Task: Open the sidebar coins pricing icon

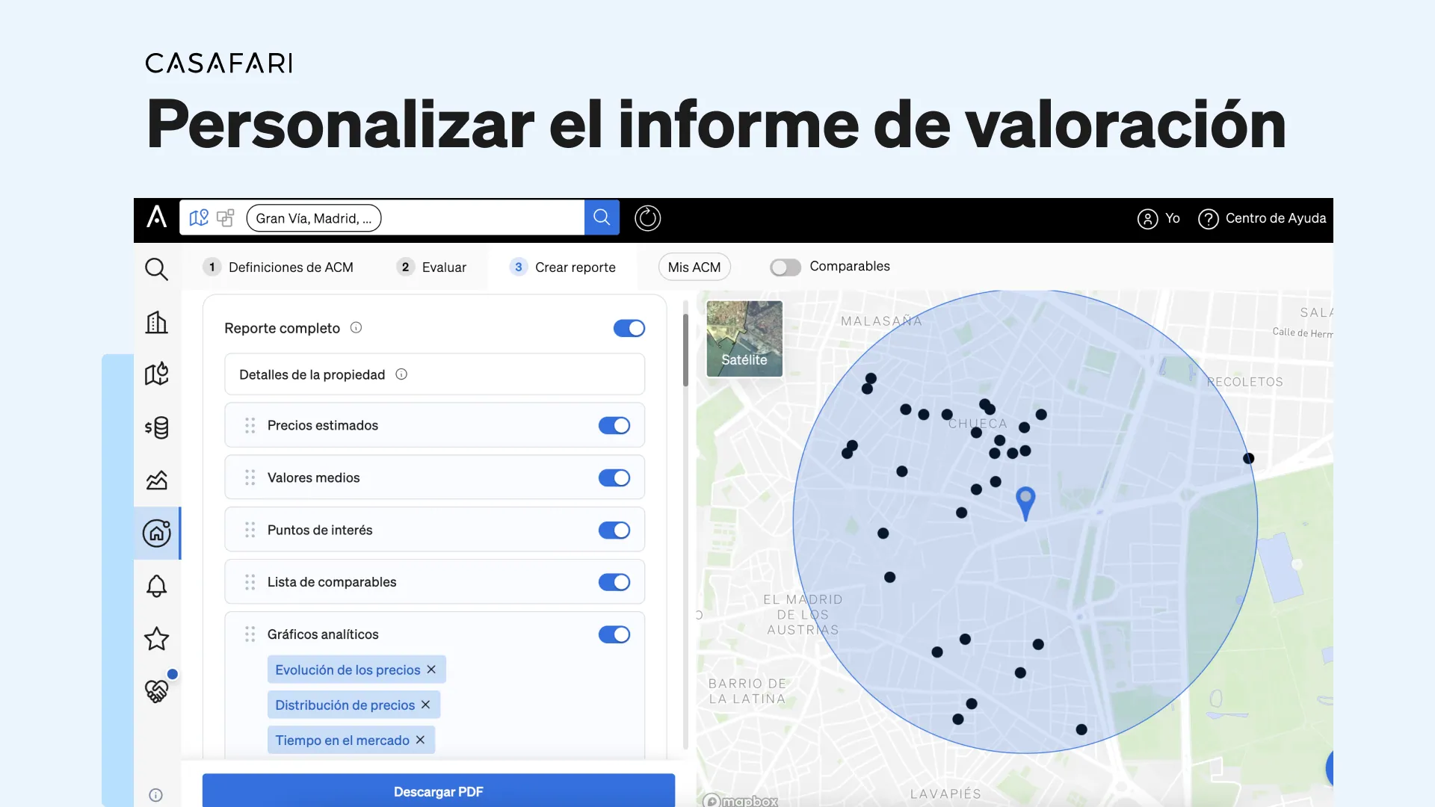Action: 156,427
